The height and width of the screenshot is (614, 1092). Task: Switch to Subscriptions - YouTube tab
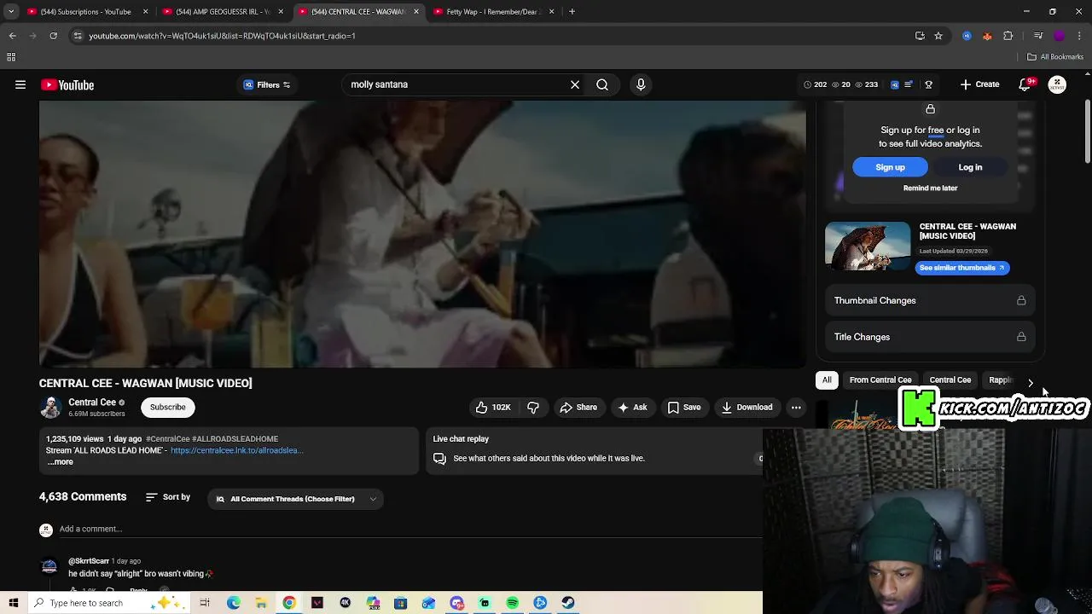(85, 12)
